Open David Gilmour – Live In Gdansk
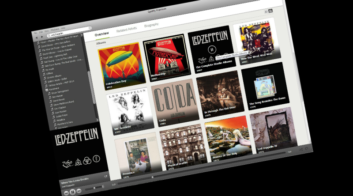 click(x=57, y=52)
